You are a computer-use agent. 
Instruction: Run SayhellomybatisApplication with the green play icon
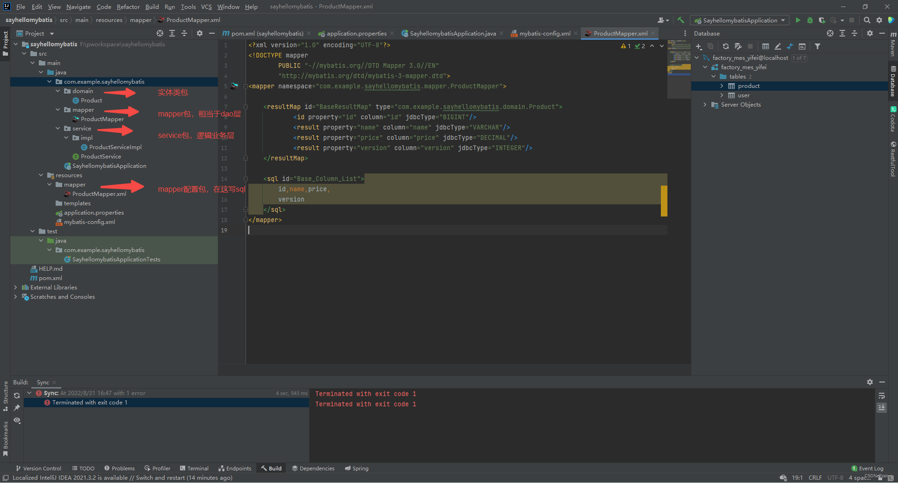coord(798,20)
